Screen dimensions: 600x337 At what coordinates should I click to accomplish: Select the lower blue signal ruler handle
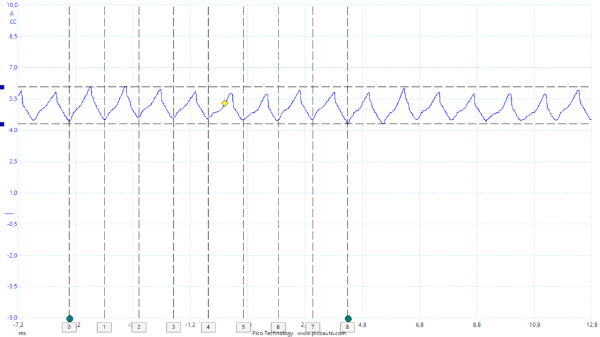(x=2, y=125)
